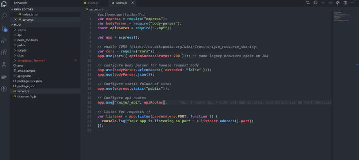This screenshot has width=359, height=160.
Task: Select server.js in Open Editors list
Action: pos(45,19)
